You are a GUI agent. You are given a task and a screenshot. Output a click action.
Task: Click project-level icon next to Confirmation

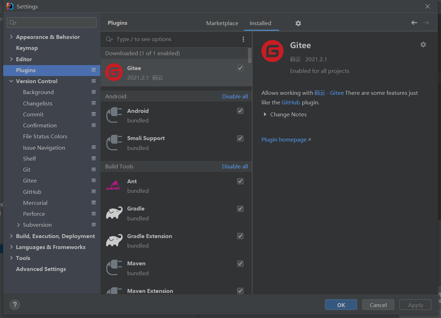tap(94, 125)
